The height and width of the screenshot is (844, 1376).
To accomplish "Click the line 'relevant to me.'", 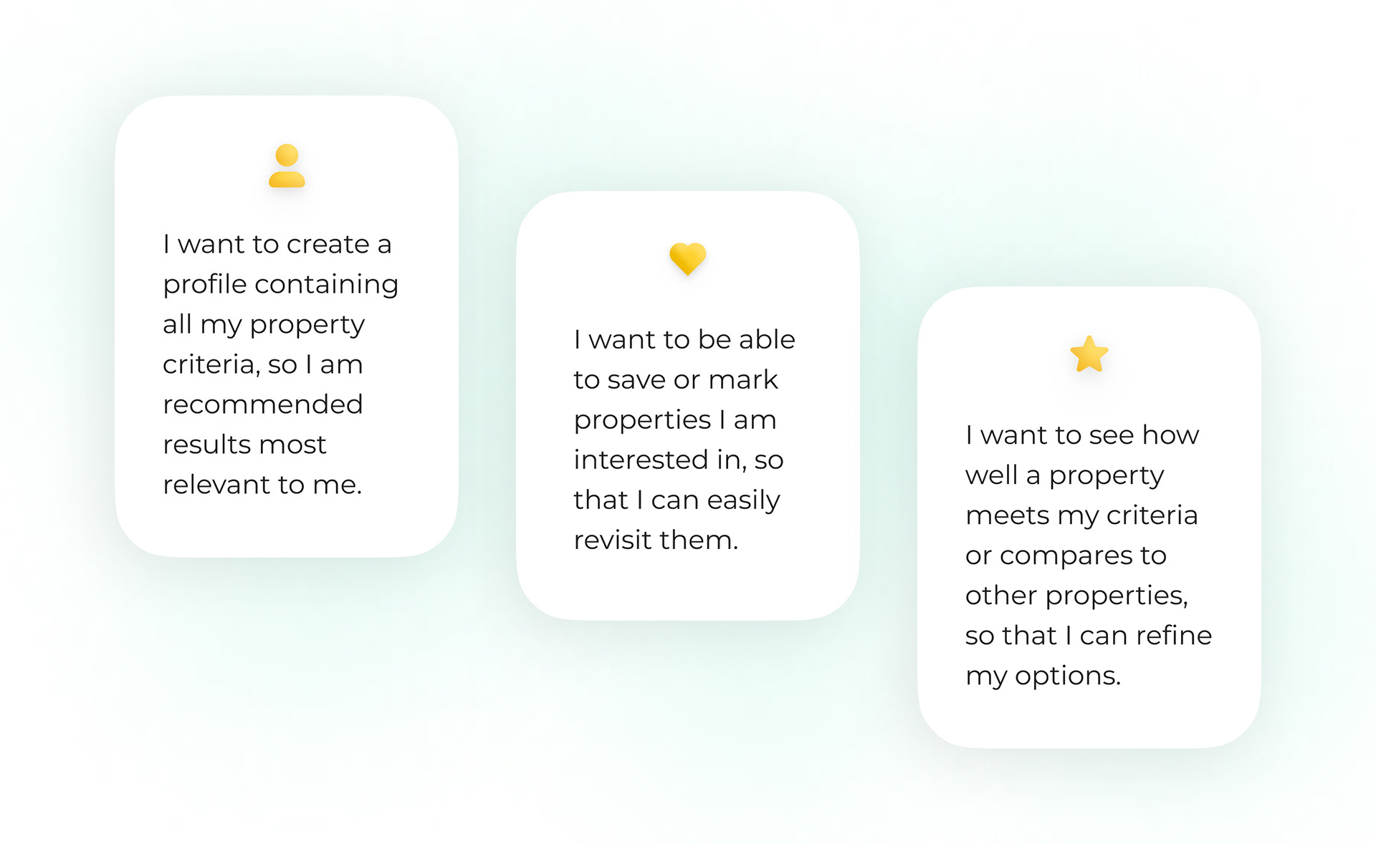I will tap(262, 485).
